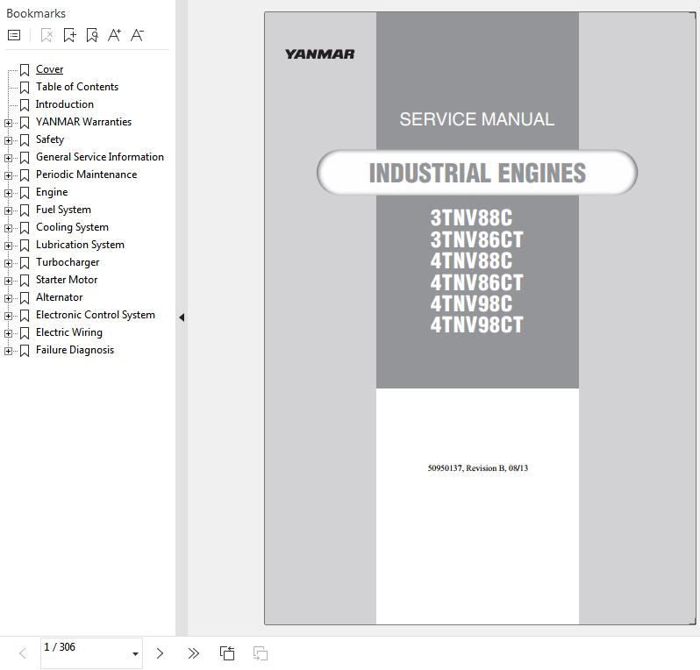Open the page number dropdown arrow
Viewport: 700px width, 670px height.
(x=135, y=654)
